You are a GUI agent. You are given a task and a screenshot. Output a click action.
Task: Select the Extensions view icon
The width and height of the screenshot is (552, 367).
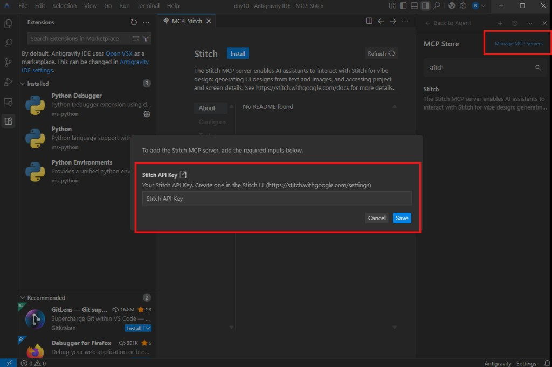(8, 121)
